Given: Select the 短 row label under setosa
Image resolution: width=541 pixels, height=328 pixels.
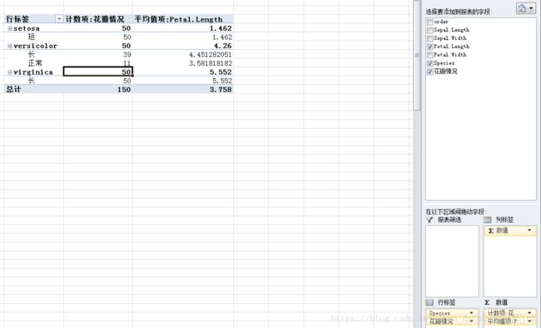Looking at the screenshot, I should tap(34, 37).
